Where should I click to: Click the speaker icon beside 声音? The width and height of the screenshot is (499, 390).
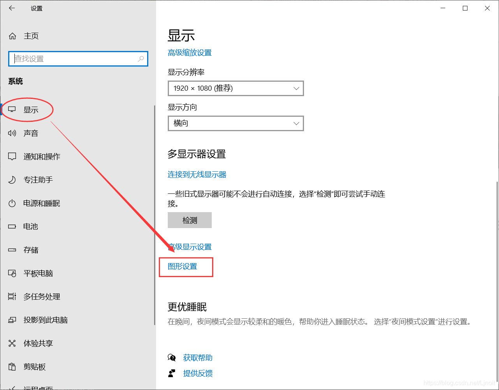click(12, 133)
